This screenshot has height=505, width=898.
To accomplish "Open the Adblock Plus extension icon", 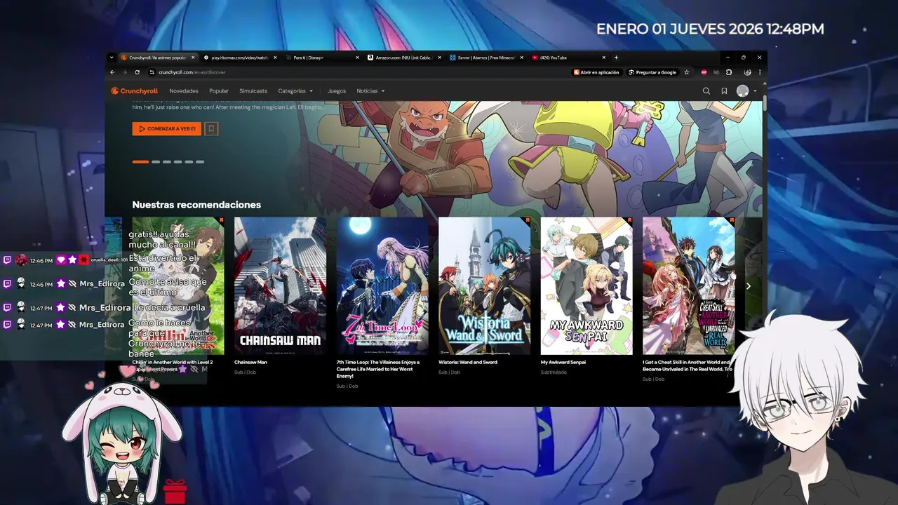I will click(x=704, y=72).
